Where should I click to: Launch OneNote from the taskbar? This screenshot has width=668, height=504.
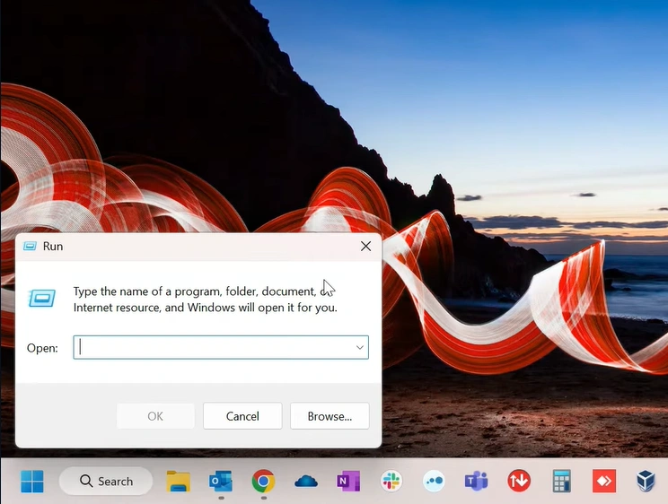348,481
